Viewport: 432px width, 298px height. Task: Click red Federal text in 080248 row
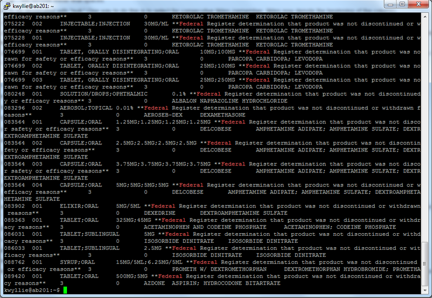208,94
